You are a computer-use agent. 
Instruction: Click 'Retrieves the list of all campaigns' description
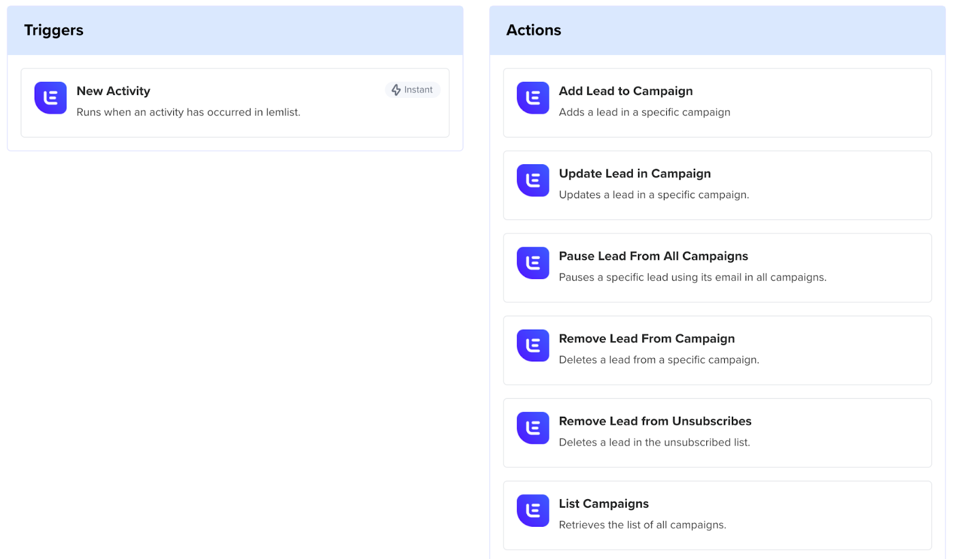(642, 525)
